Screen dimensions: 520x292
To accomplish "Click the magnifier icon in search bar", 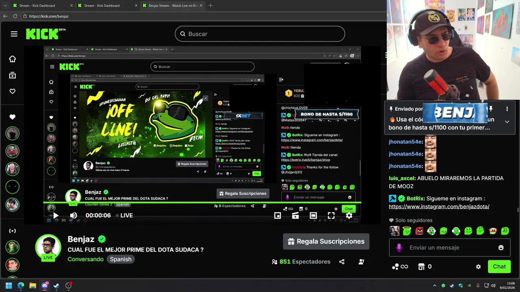I will [x=183, y=34].
